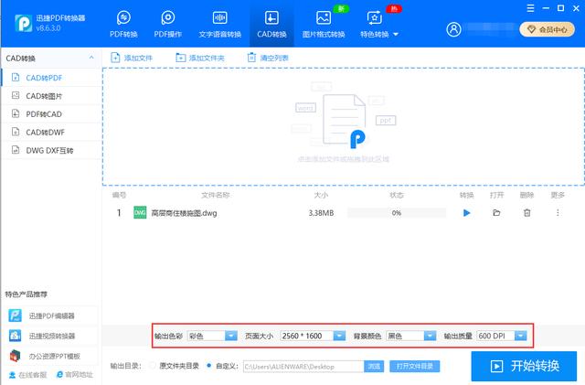585x385 pixels.
Task: Open the 背景颜色 dropdown
Action: (x=411, y=336)
